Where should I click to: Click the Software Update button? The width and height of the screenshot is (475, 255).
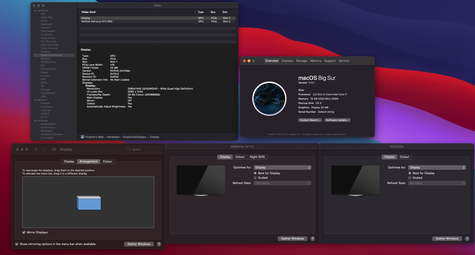[337, 120]
